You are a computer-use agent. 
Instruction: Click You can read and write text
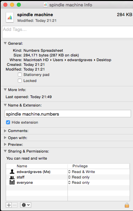coord(27,158)
